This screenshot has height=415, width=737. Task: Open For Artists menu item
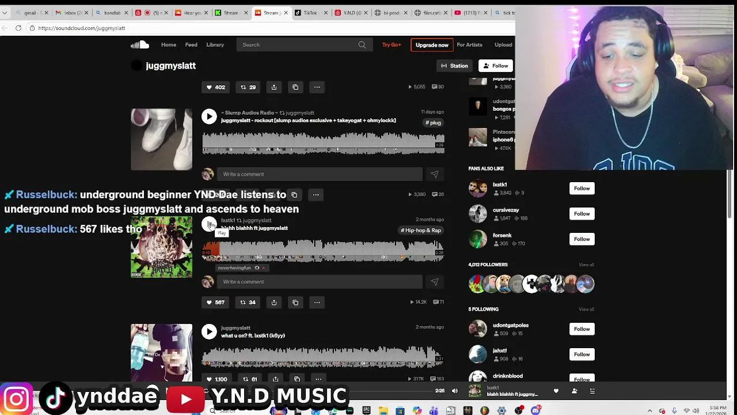point(469,45)
